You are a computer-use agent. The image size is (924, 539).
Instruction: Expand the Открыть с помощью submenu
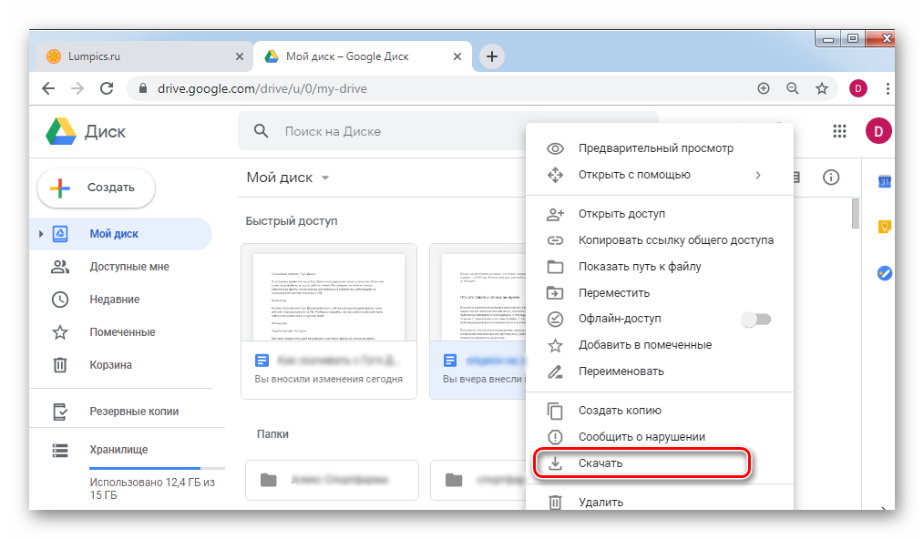757,175
